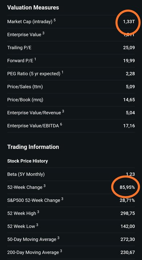Click the 52 Week Low label
Screen dimensions: 142x260
tap(22, 226)
